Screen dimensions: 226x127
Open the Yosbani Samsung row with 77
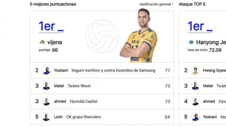point(102,70)
